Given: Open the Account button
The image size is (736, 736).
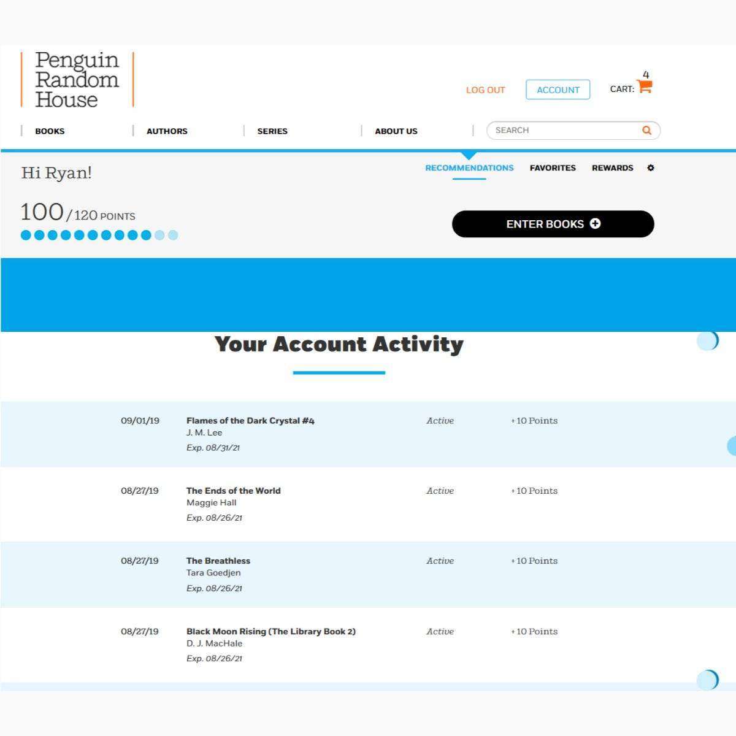Looking at the screenshot, I should (558, 90).
